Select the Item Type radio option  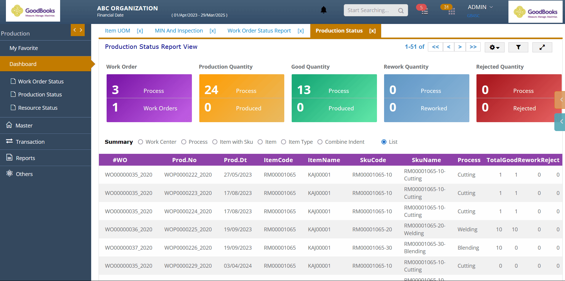[x=284, y=142]
